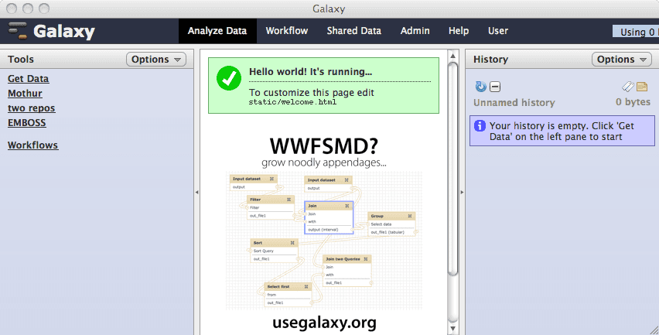The width and height of the screenshot is (659, 335).
Task: Click the red close window button
Action: [x=11, y=9]
